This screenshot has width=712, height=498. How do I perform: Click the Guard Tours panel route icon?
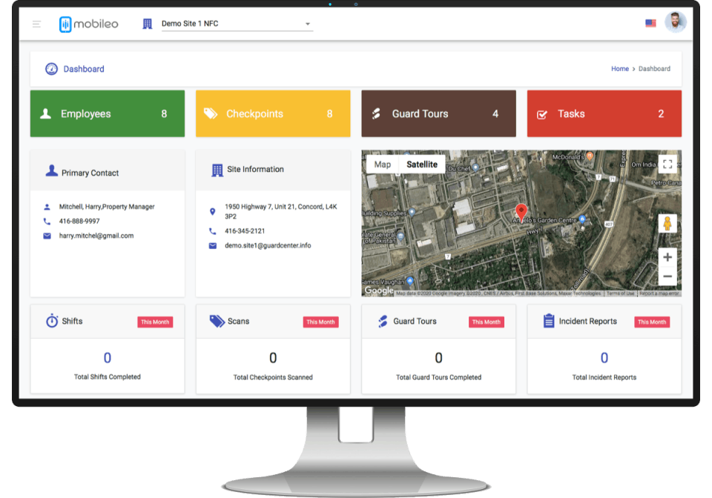[383, 321]
